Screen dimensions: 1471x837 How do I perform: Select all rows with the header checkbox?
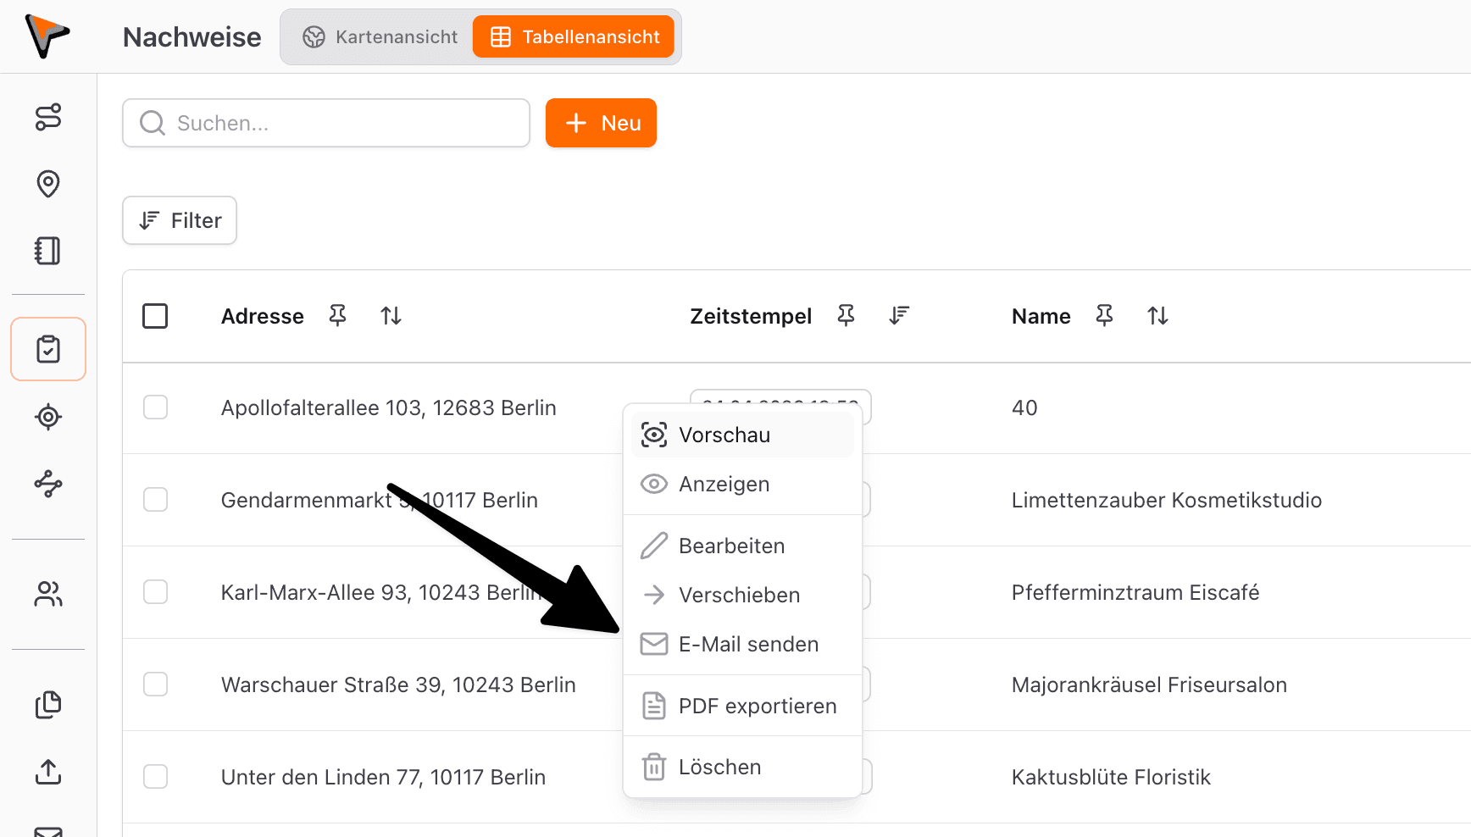coord(156,316)
